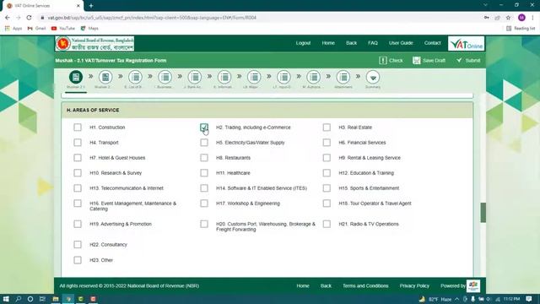Open the J. Bank Ac wizard step icon

tap(195, 77)
